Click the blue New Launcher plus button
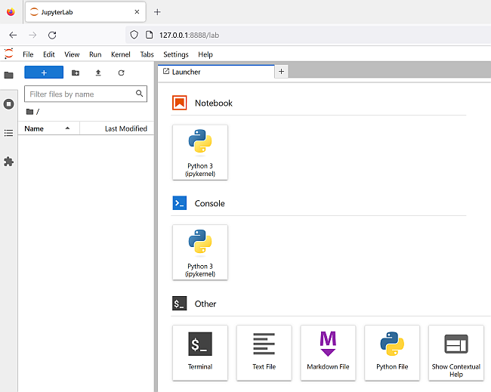Image resolution: width=491 pixels, height=392 pixels. (x=44, y=73)
